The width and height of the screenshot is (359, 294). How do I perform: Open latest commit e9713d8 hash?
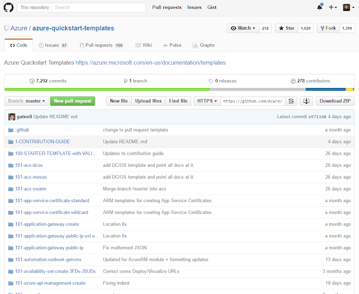(x=317, y=116)
